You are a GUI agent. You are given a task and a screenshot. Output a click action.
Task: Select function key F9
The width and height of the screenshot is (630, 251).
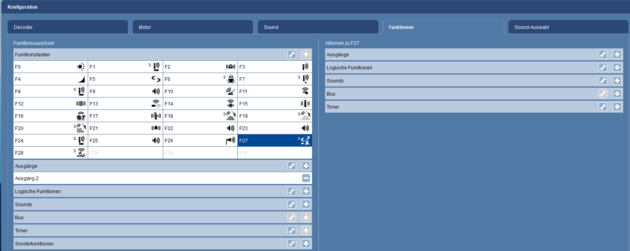coord(125,92)
